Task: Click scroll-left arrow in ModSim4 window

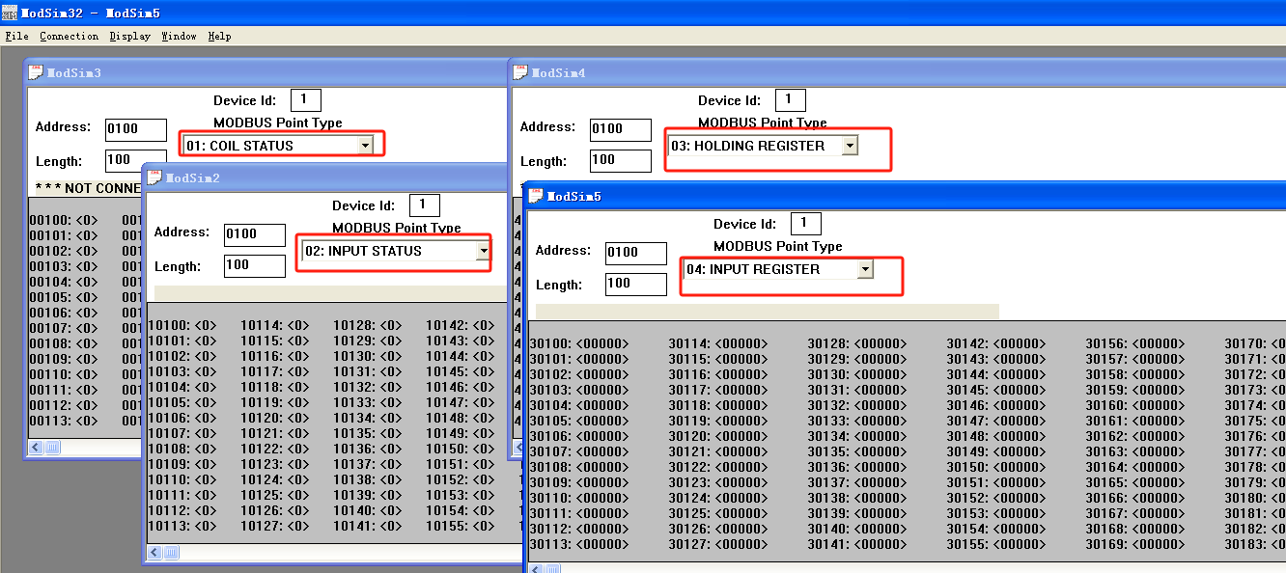Action: [517, 448]
